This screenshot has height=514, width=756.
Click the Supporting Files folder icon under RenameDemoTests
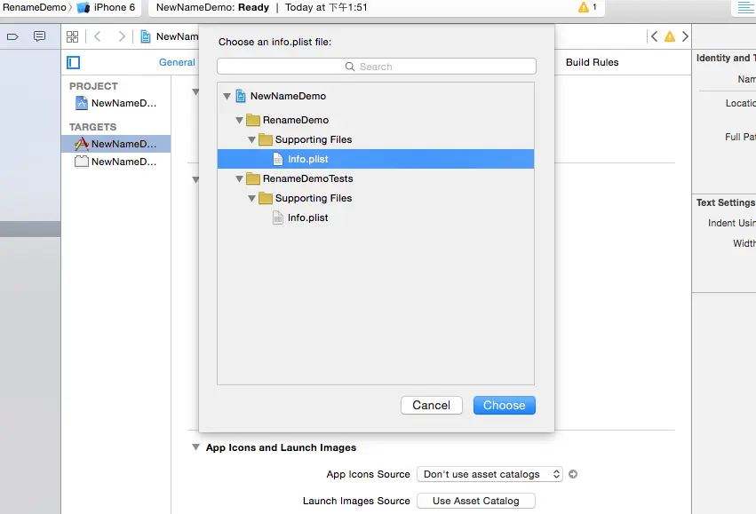point(266,199)
